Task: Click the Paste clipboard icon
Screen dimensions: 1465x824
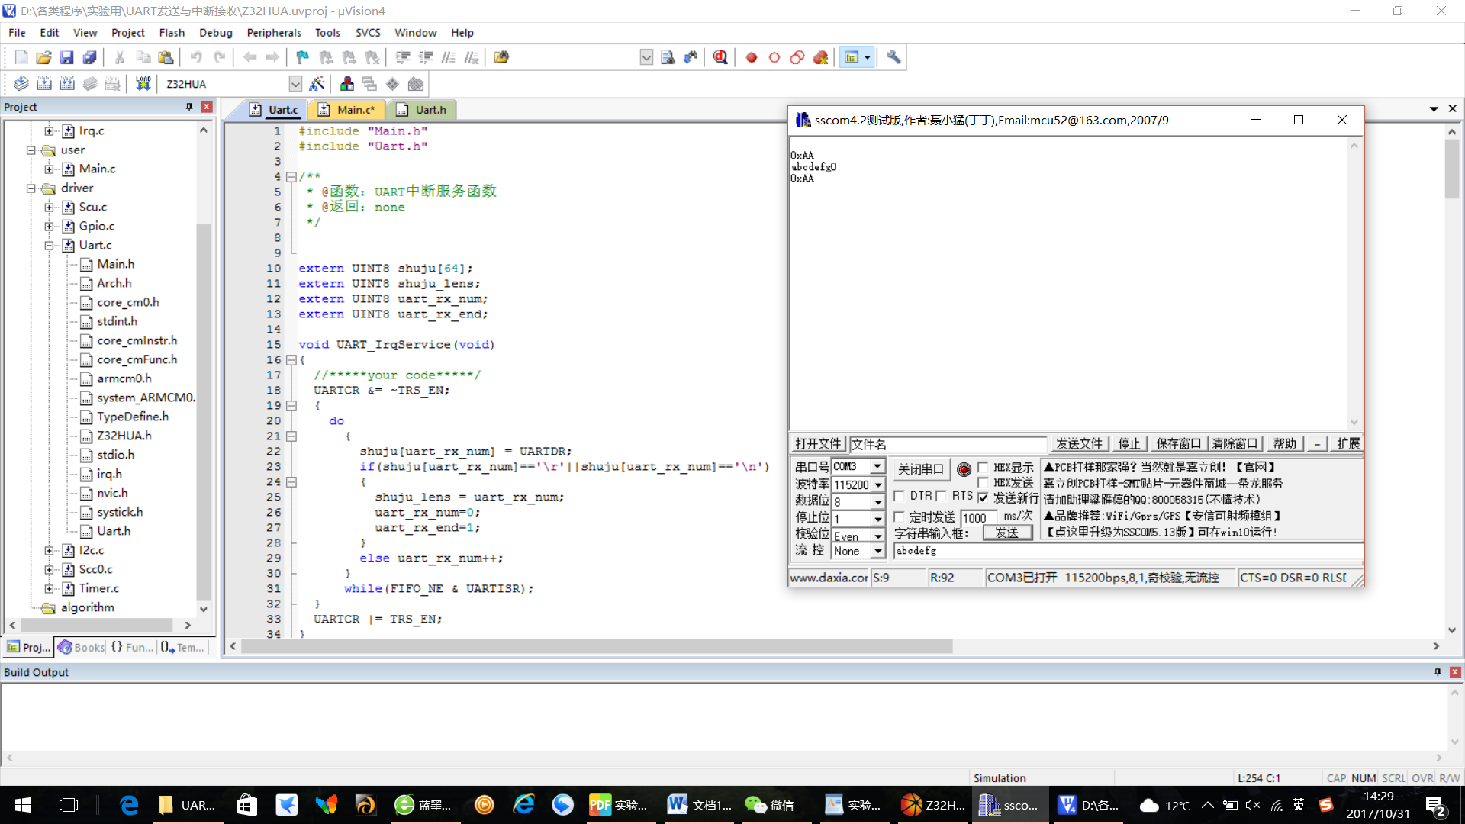Action: (166, 57)
